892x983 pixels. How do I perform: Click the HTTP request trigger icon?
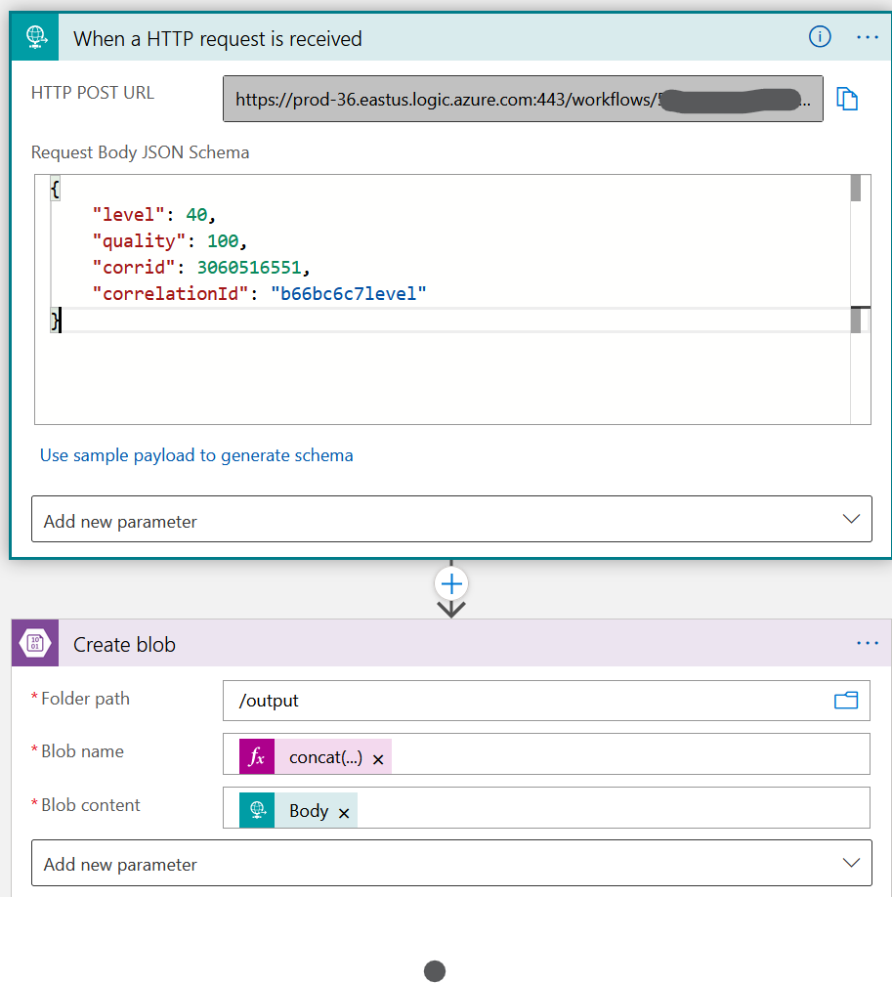(36, 38)
